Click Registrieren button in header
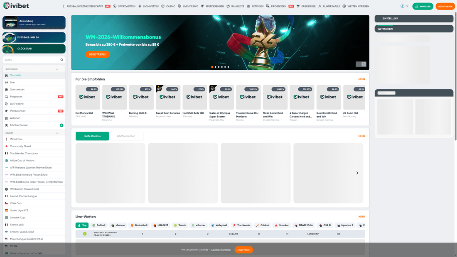 pyautogui.click(x=445, y=6)
